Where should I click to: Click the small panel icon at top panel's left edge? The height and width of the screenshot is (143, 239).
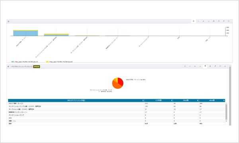(8, 21)
